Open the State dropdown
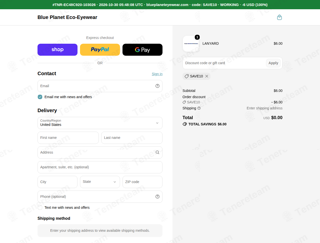This screenshot has height=243, width=320. 100,182
